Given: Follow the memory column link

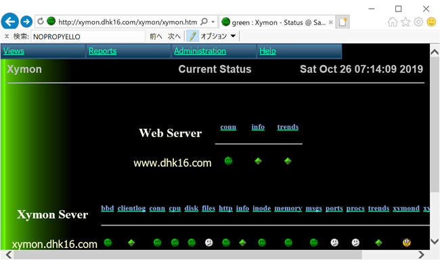Looking at the screenshot, I should coord(288,208).
